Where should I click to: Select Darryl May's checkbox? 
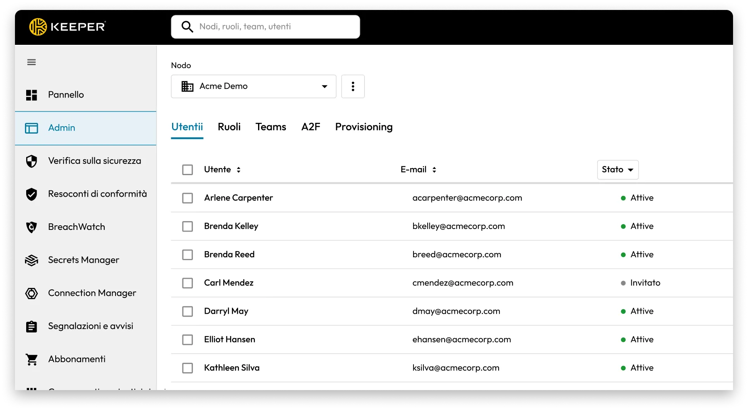coord(187,311)
